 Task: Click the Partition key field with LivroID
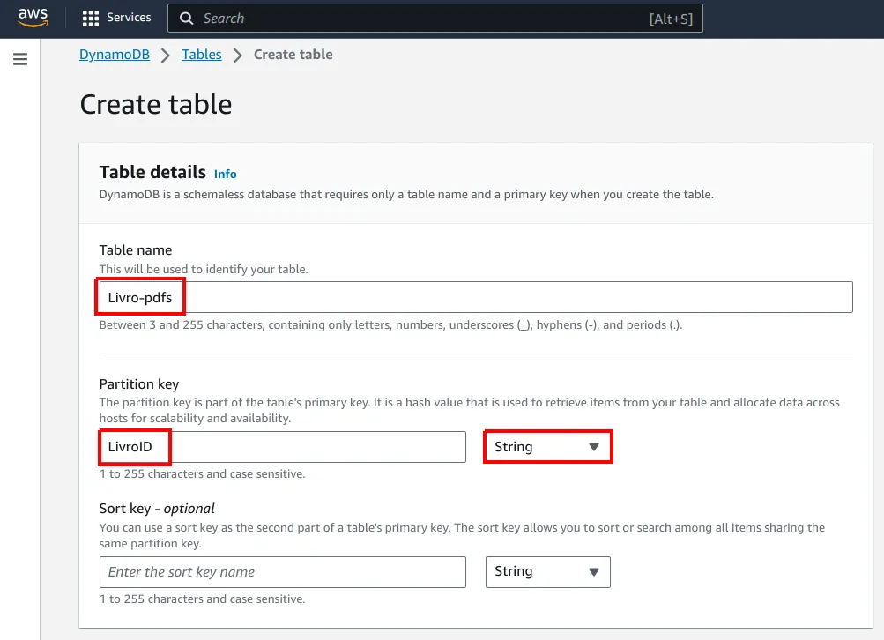coord(282,447)
